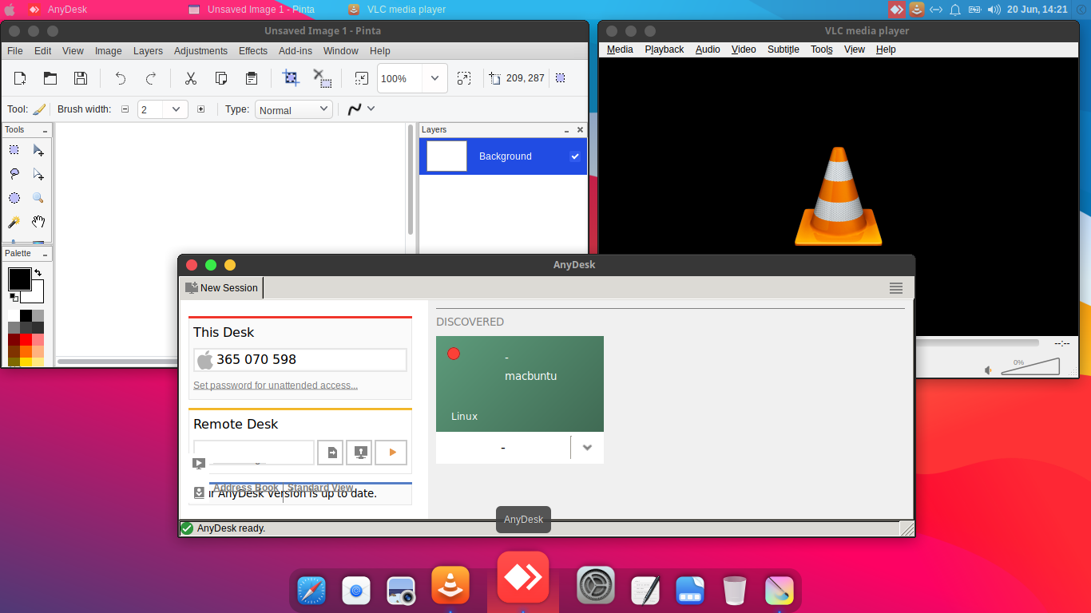The width and height of the screenshot is (1091, 613).
Task: Select the Magic Wand tool
Action: (x=14, y=222)
